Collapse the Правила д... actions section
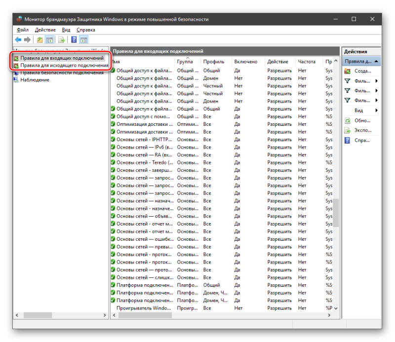This screenshot has width=395, height=342. click(x=376, y=62)
